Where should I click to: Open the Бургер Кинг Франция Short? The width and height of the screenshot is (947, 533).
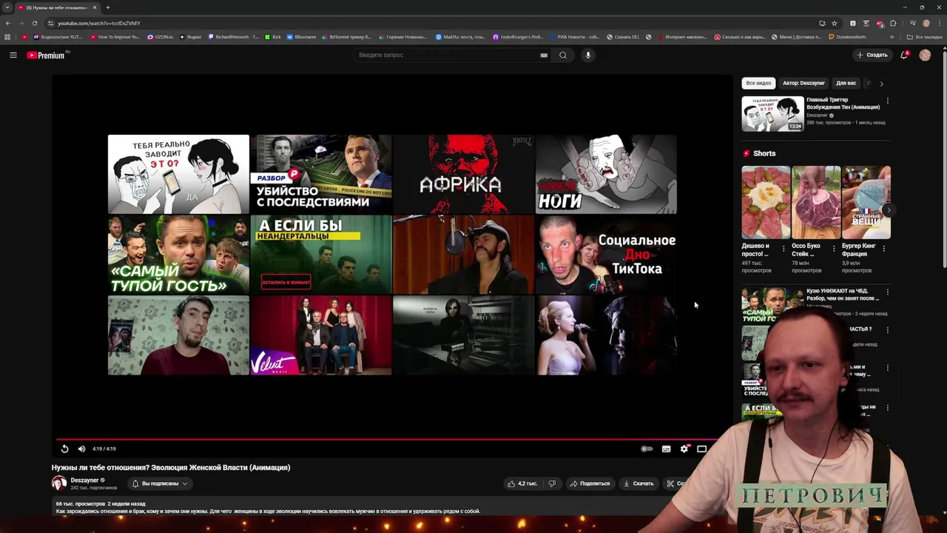click(866, 202)
